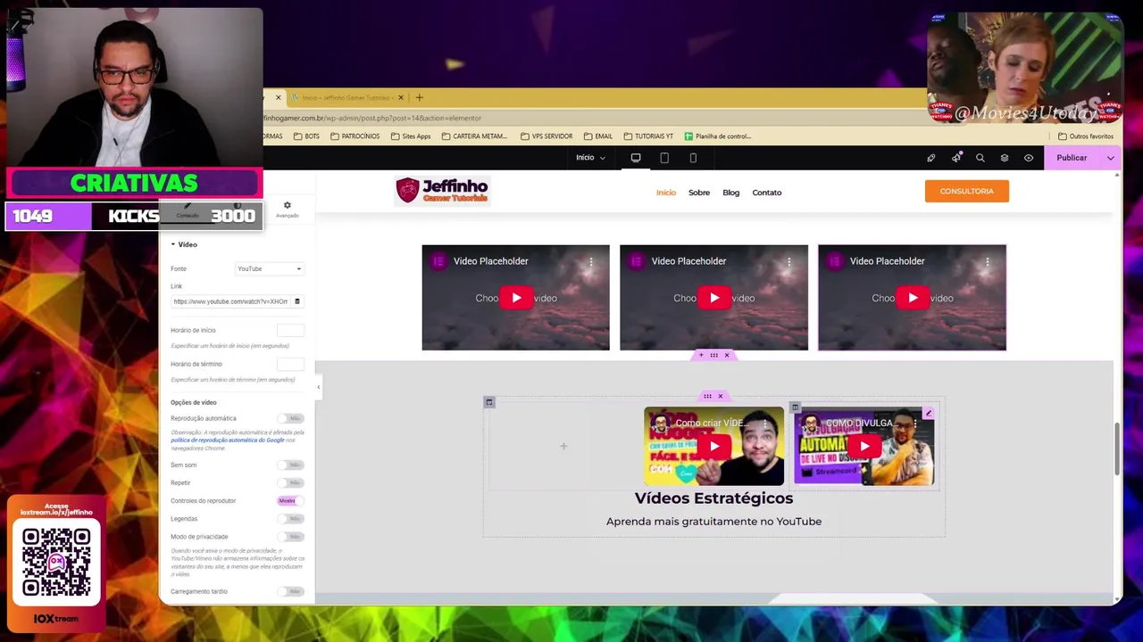Image resolution: width=1143 pixels, height=642 pixels.
Task: Open the notes pin icon in top bar
Action: (x=930, y=158)
